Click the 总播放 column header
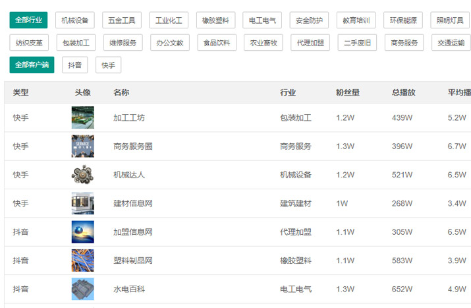Screen dimensions: 471x308 (403, 92)
